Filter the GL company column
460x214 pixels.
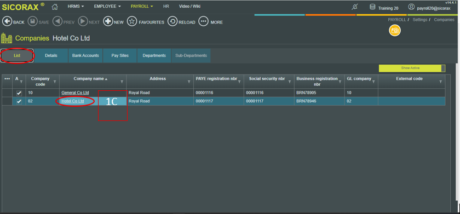(x=373, y=82)
